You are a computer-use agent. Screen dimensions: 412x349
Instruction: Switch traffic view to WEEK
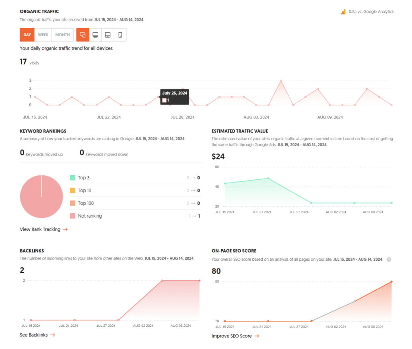(x=43, y=35)
